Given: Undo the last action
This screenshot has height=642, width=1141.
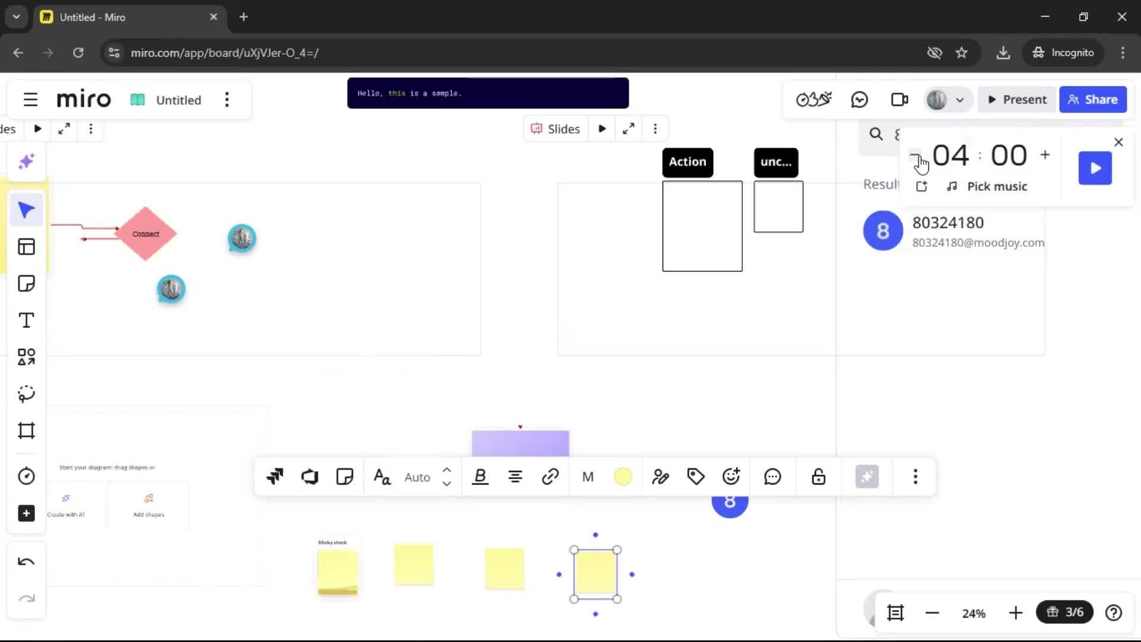Looking at the screenshot, I should click(x=26, y=562).
